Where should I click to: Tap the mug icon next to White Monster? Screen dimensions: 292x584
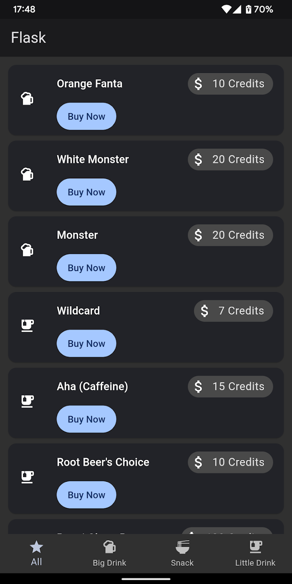pyautogui.click(x=27, y=174)
